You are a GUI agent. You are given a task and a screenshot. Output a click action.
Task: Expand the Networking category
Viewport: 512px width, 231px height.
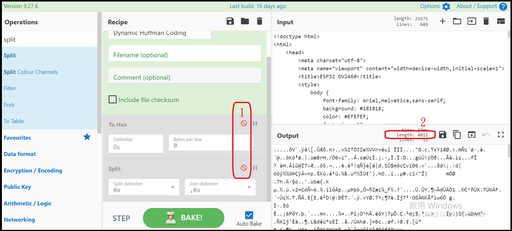(x=50, y=220)
